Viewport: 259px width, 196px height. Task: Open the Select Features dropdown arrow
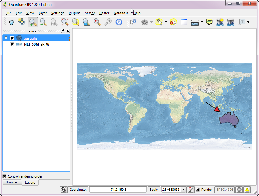pyautogui.click(x=166, y=22)
